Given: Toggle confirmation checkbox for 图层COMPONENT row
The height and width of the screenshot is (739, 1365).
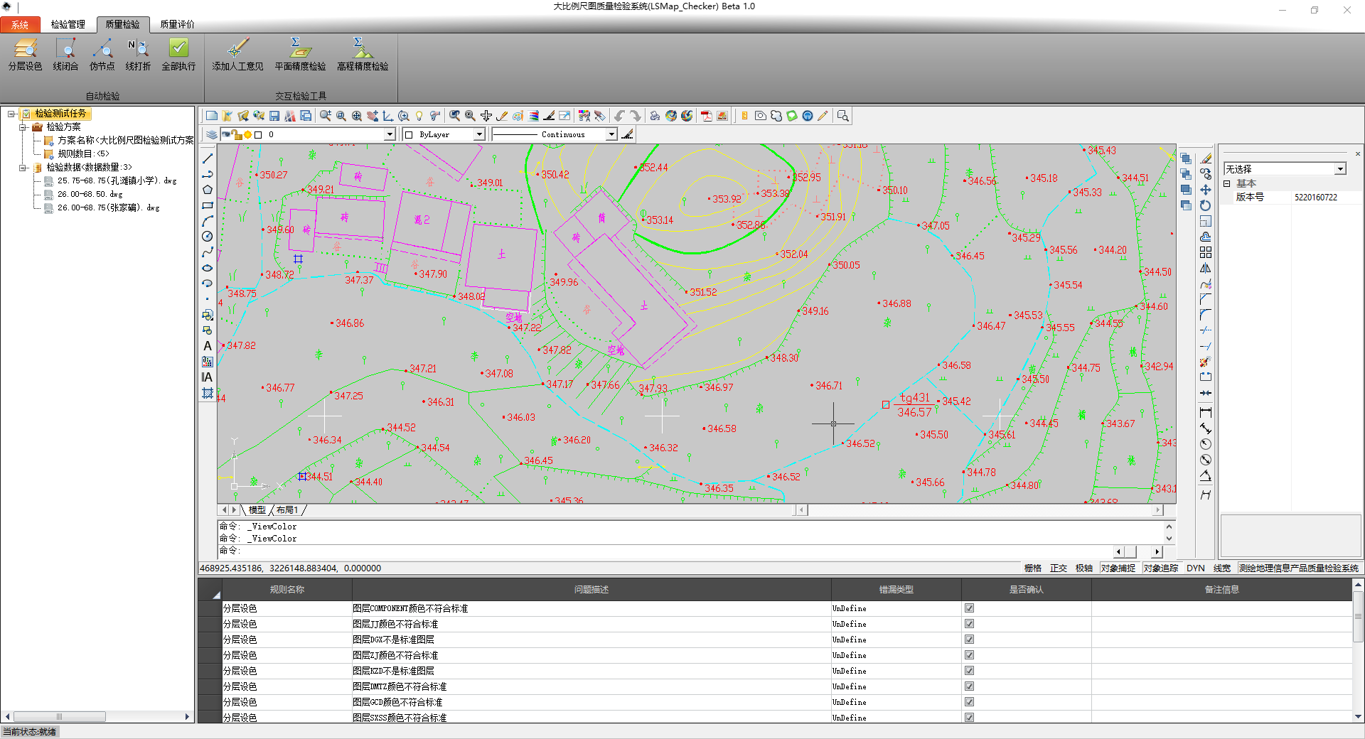Looking at the screenshot, I should (969, 608).
